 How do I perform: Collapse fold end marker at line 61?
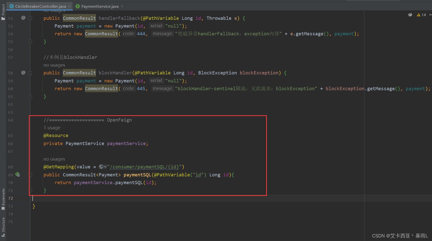(x=30, y=96)
